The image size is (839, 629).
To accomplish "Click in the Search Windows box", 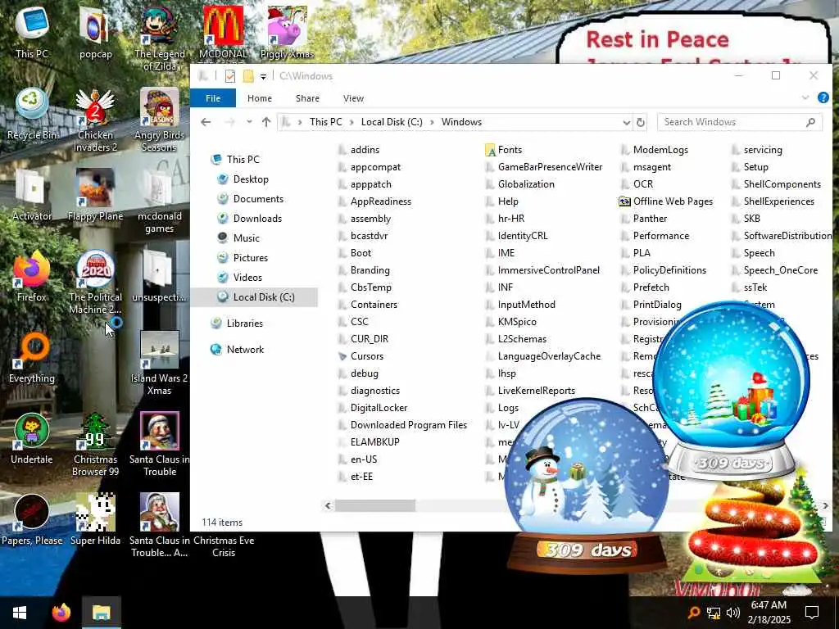I will coord(739,122).
